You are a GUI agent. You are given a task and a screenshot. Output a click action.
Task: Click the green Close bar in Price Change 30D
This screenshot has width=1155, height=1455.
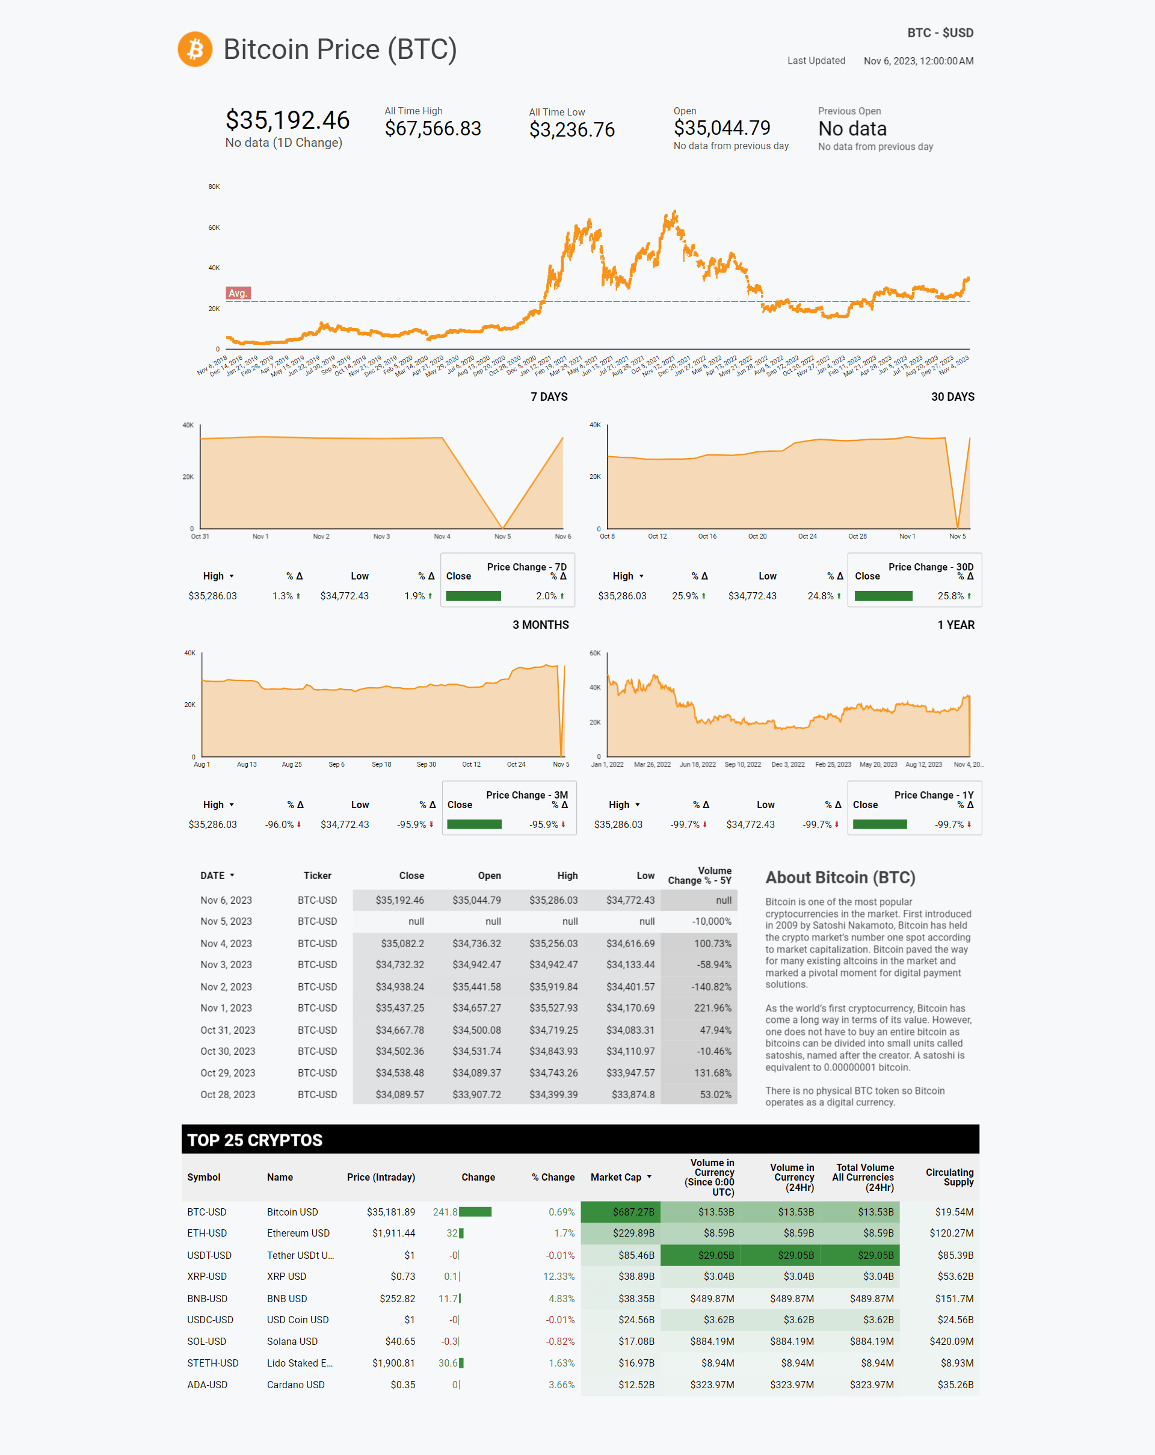[883, 596]
